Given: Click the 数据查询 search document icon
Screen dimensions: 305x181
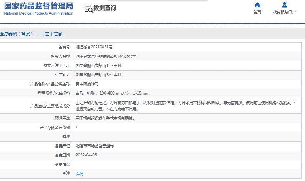Looking at the screenshot, I should point(89,9).
